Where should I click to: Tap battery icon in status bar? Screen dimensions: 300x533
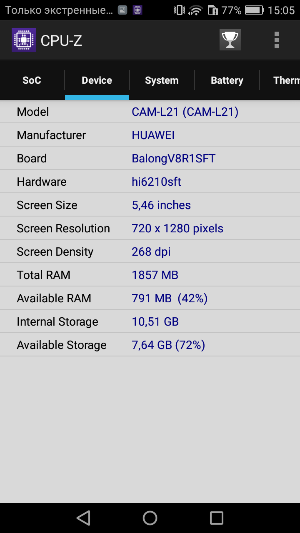click(254, 10)
